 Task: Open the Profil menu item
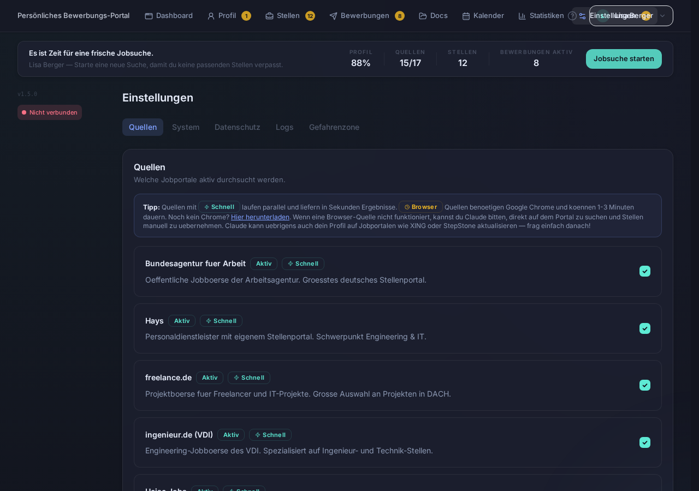tap(229, 16)
